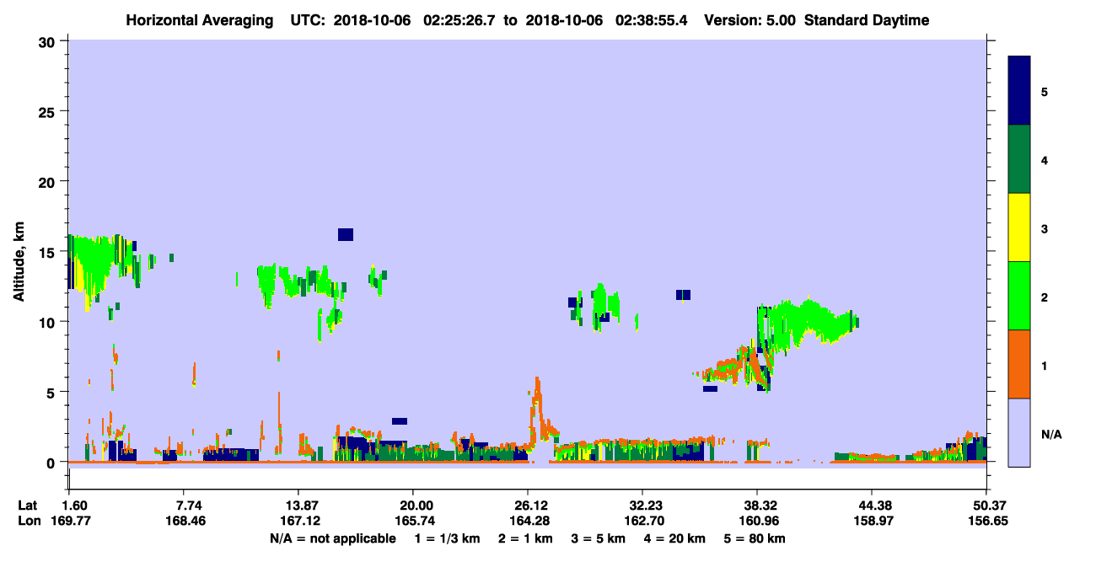This screenshot has width=1096, height=562.
Task: Click the "Version: 5.00" text
Action: tap(749, 20)
